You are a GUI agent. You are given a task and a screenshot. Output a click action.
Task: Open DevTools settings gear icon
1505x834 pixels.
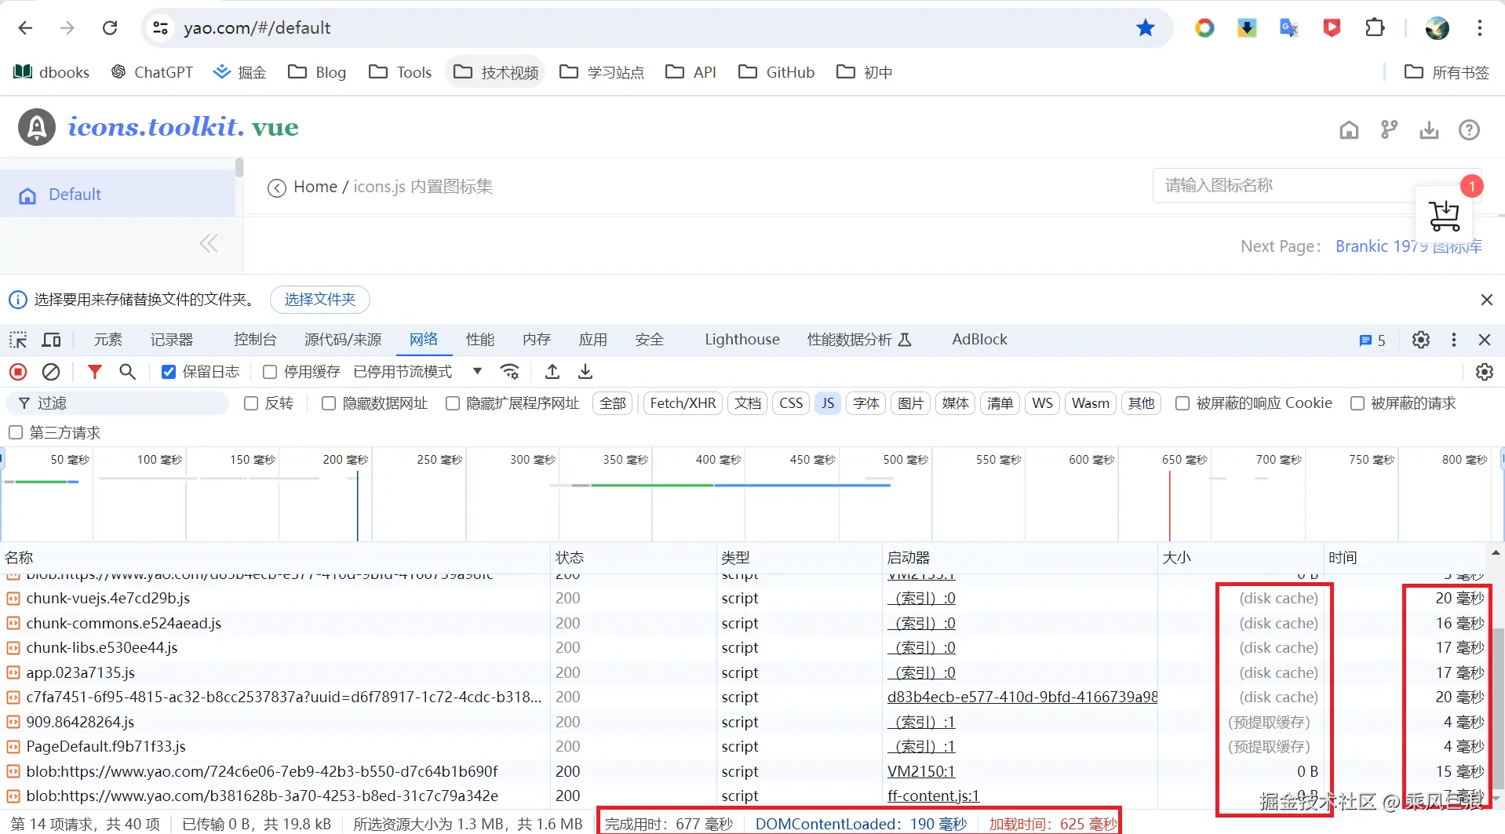1421,340
